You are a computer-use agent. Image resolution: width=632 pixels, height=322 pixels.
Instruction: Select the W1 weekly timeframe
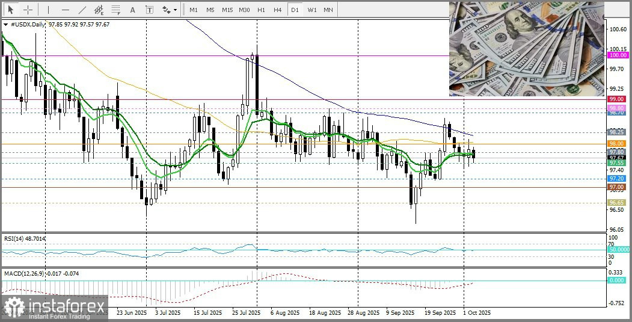pyautogui.click(x=311, y=10)
